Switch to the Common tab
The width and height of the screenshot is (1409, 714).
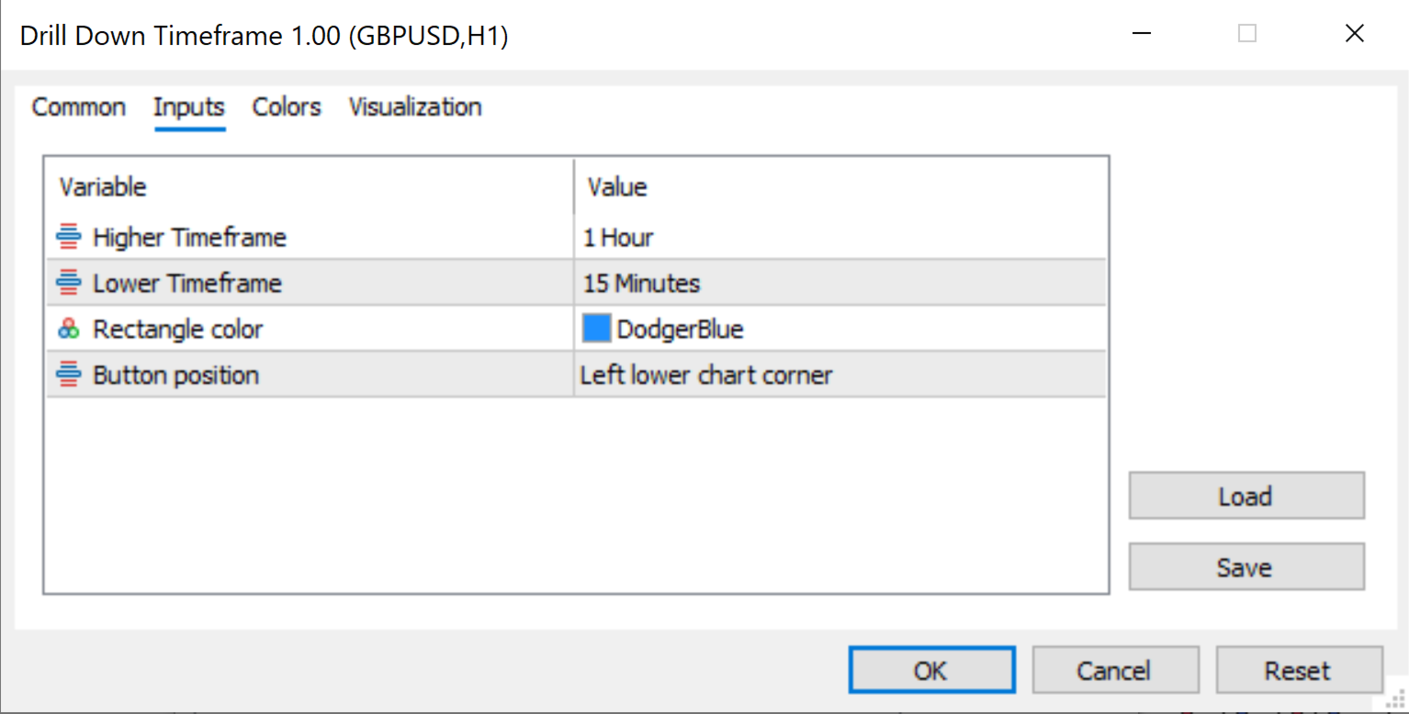tap(79, 107)
